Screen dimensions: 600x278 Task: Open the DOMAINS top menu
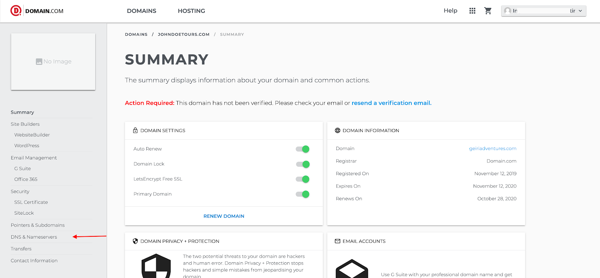141,11
